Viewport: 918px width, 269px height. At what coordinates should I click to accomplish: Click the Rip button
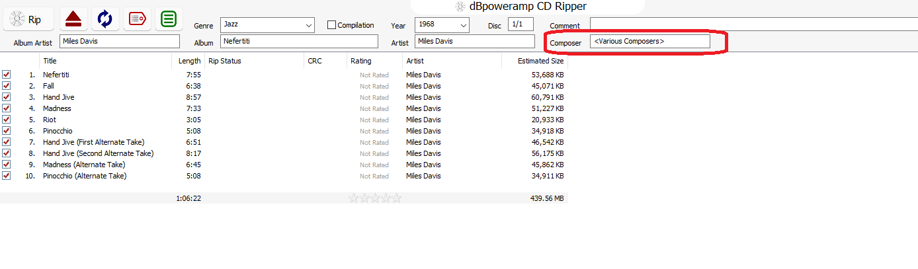(28, 20)
